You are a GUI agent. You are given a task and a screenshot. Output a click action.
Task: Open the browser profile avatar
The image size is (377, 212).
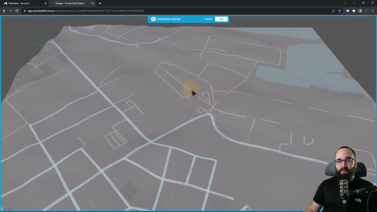(366, 11)
